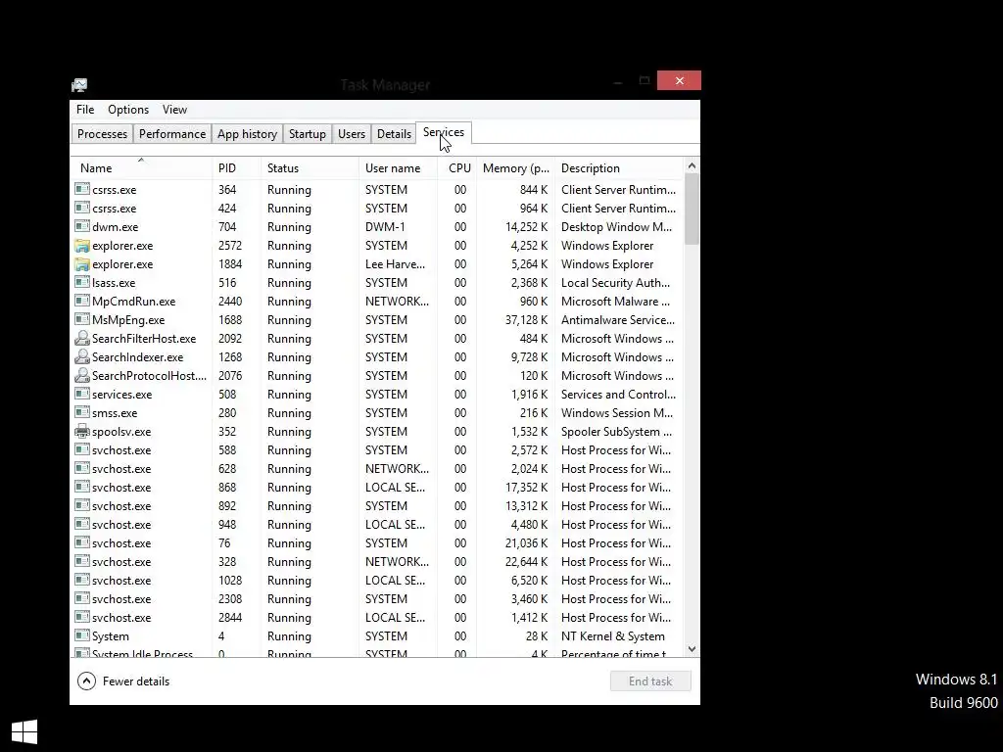Select the MsMpEng.exe process icon
The image size is (1003, 752).
click(x=82, y=318)
